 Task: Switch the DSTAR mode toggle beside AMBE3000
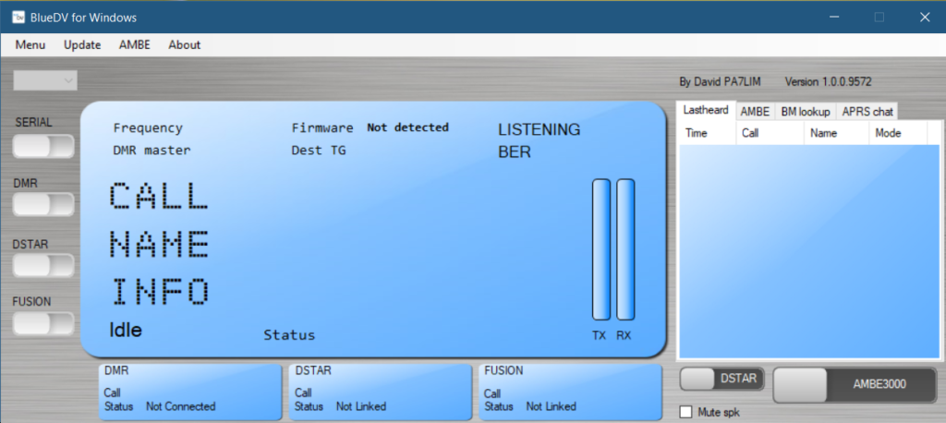[x=722, y=379]
